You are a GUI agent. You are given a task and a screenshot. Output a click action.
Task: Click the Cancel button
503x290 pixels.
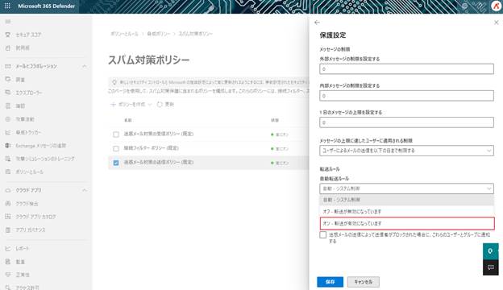[363, 282]
